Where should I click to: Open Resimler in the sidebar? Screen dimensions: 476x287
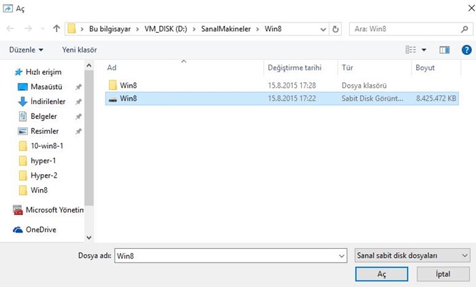point(45,131)
